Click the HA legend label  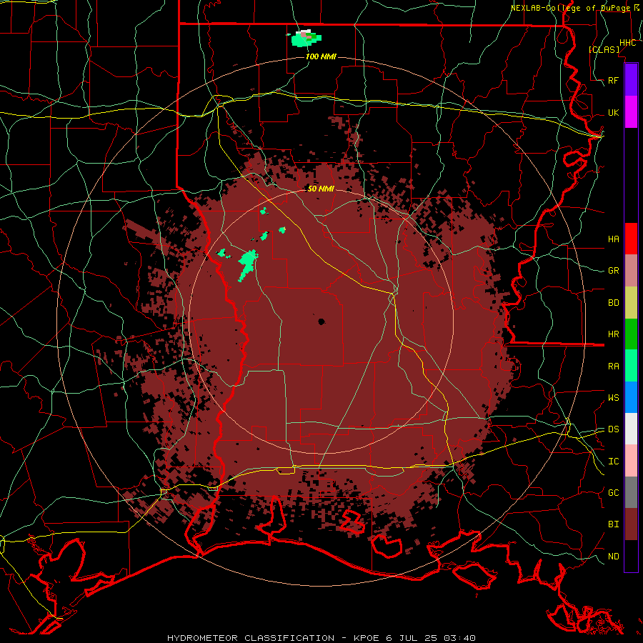[x=613, y=239]
